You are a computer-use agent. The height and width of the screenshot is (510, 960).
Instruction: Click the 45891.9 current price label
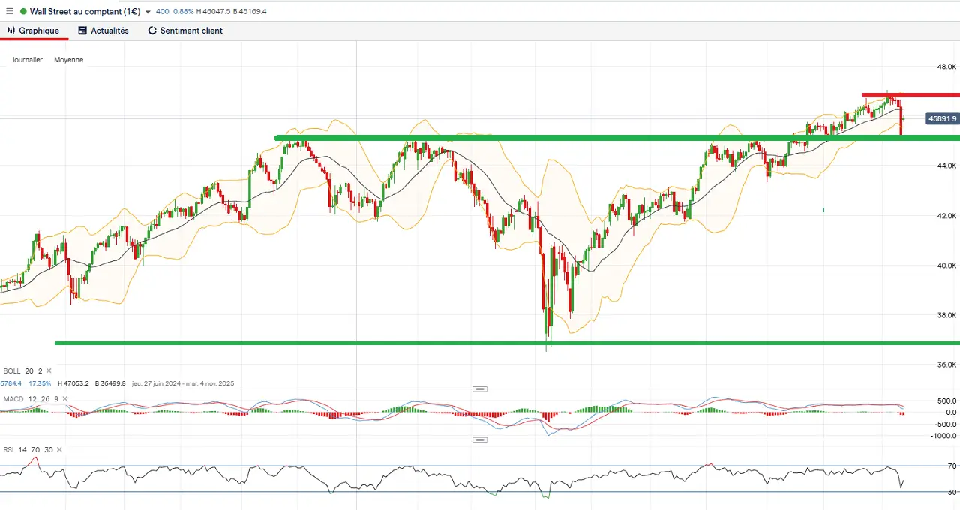click(x=942, y=118)
